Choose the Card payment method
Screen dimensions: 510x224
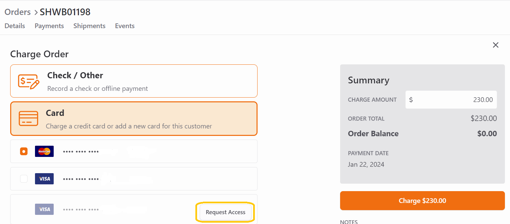(x=134, y=119)
